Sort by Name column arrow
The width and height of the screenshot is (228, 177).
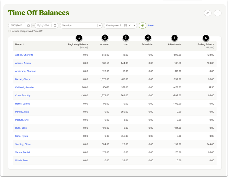pos(23,44)
